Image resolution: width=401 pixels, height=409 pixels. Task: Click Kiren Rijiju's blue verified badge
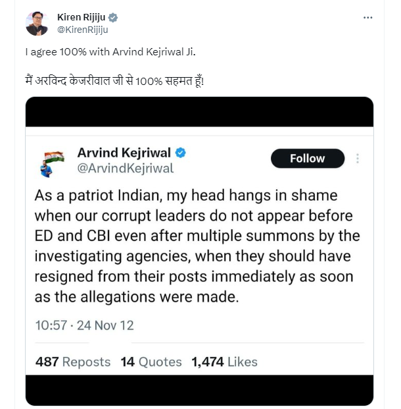click(x=113, y=18)
